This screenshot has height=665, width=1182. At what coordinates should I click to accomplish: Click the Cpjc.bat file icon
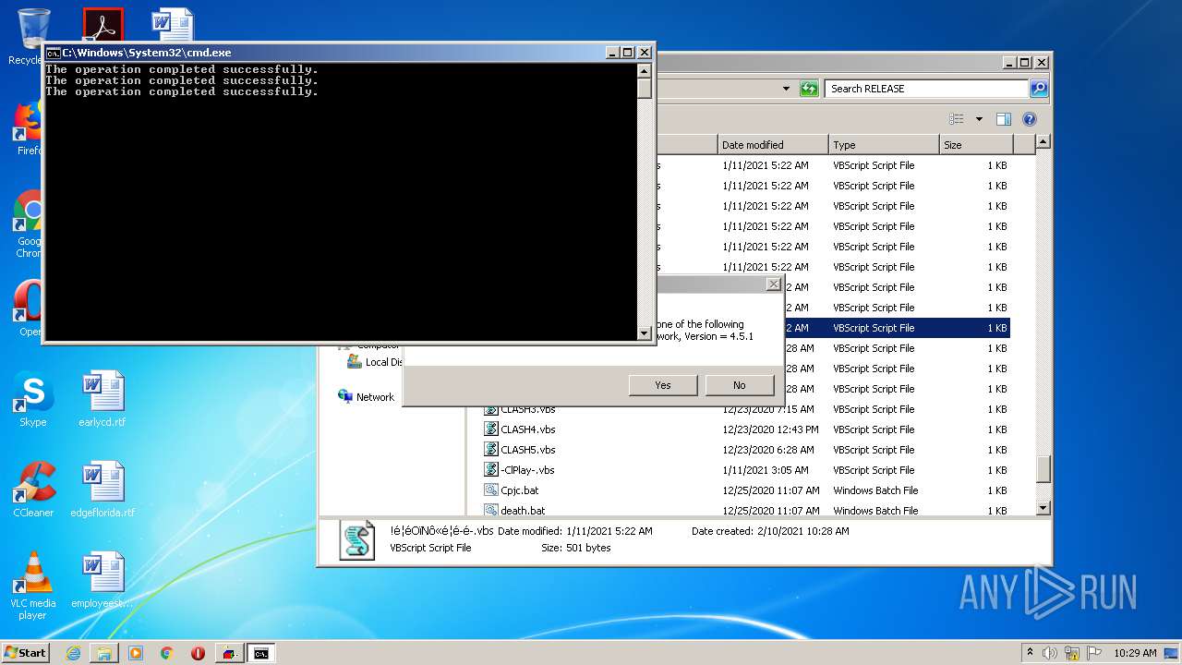point(491,490)
